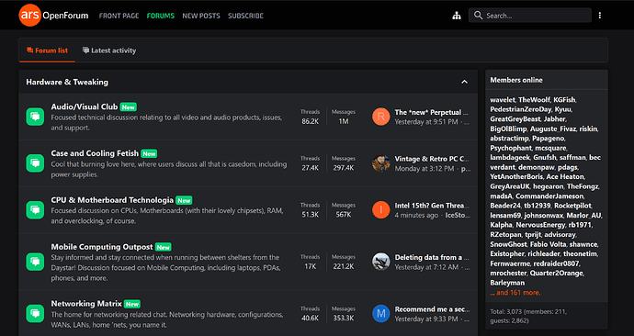This screenshot has height=336, width=634.
Task: Open the orange I avatar poster profile
Action: [381, 210]
